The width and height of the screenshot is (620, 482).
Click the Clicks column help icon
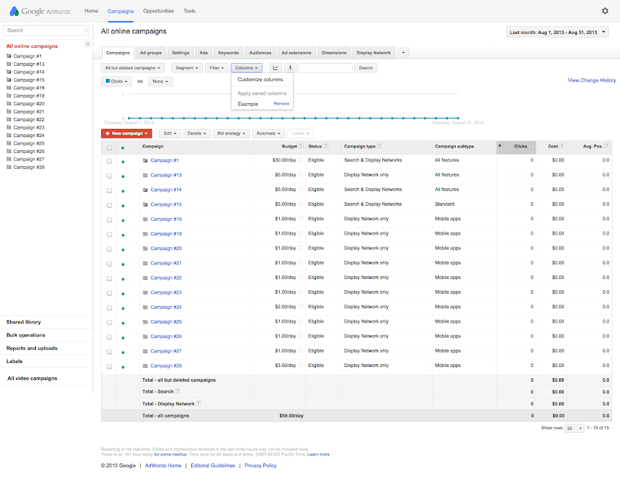[x=531, y=146]
